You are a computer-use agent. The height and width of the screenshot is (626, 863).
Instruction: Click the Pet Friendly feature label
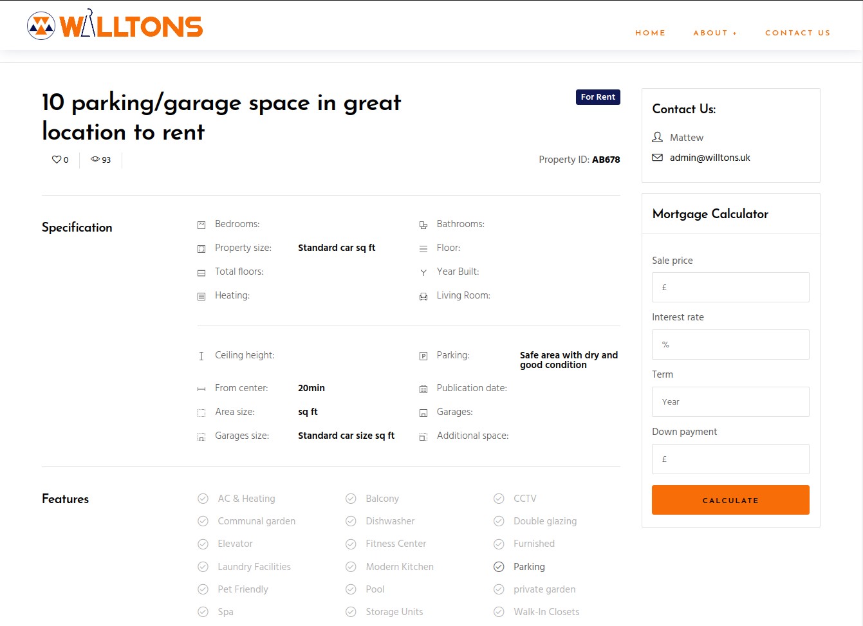click(x=243, y=589)
